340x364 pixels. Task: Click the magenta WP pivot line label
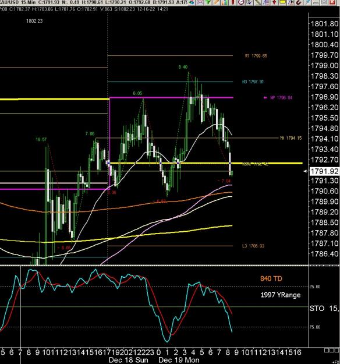pos(278,98)
